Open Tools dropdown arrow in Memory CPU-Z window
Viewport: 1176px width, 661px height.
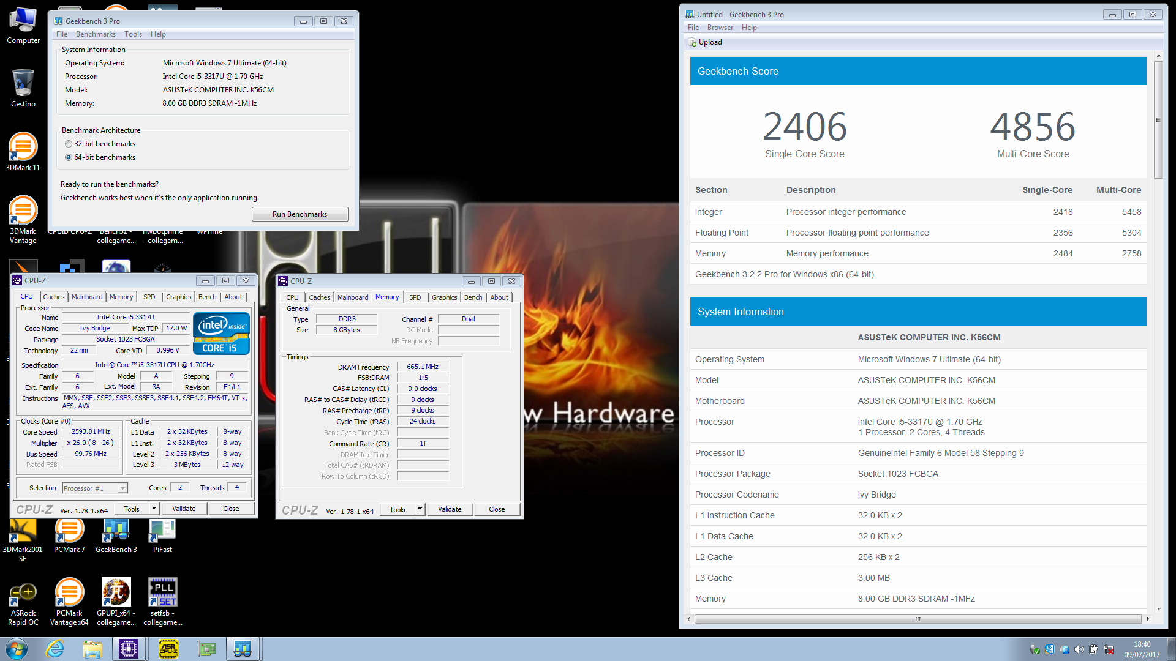(420, 509)
